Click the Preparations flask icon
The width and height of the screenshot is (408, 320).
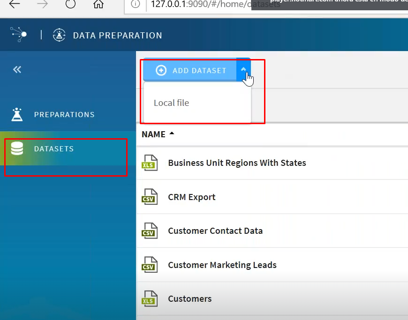tap(17, 114)
